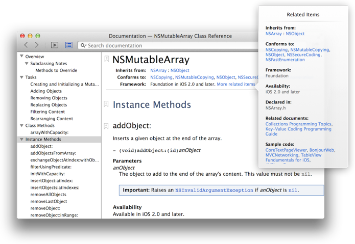Open Adding Objects task
The width and height of the screenshot is (355, 244).
(46, 91)
